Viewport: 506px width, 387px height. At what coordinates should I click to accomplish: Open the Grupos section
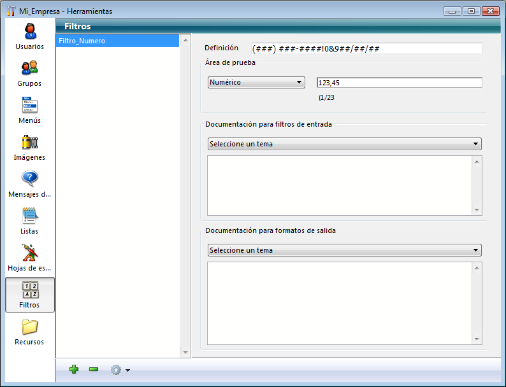[30, 73]
